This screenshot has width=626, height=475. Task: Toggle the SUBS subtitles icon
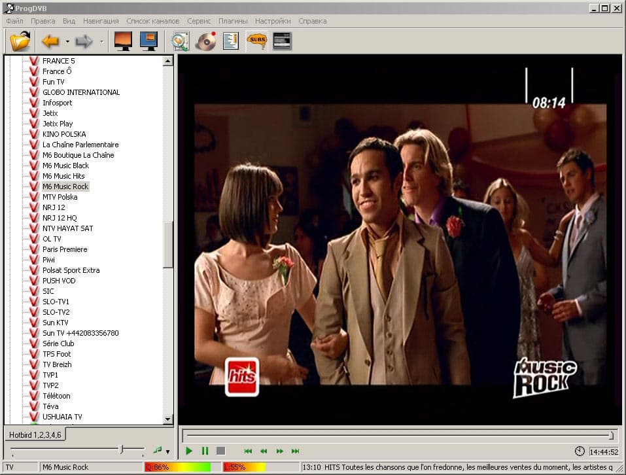click(257, 41)
